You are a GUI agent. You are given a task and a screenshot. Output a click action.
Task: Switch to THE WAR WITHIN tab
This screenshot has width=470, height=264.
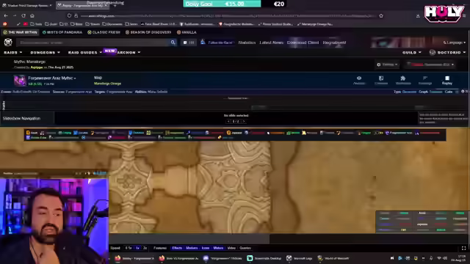(20, 32)
